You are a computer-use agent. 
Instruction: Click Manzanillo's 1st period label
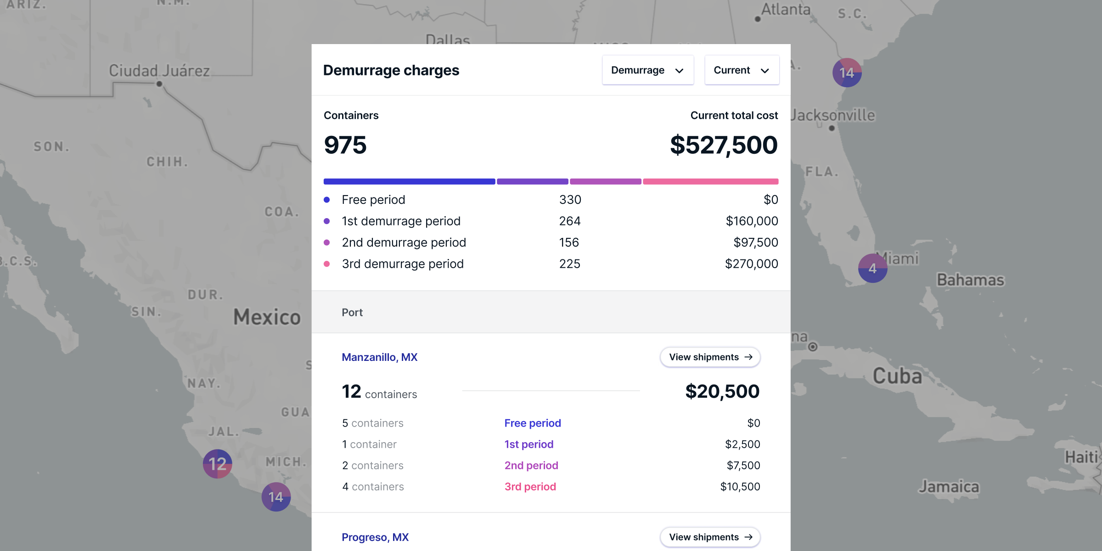(x=529, y=444)
